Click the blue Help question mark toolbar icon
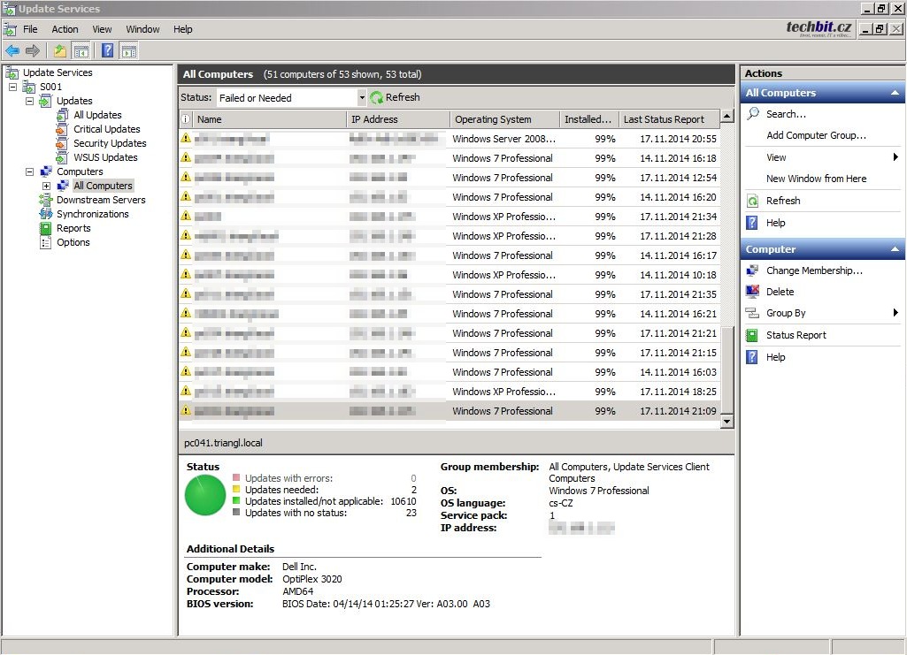 tap(107, 51)
